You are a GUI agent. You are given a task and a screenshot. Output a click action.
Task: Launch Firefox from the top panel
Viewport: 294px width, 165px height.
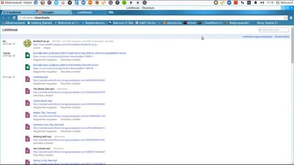point(43,3)
